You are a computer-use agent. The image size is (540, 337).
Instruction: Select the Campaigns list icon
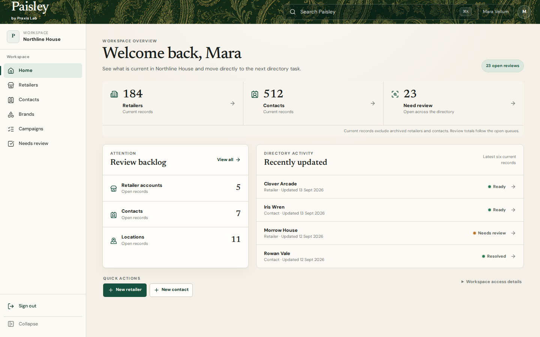coord(11,129)
